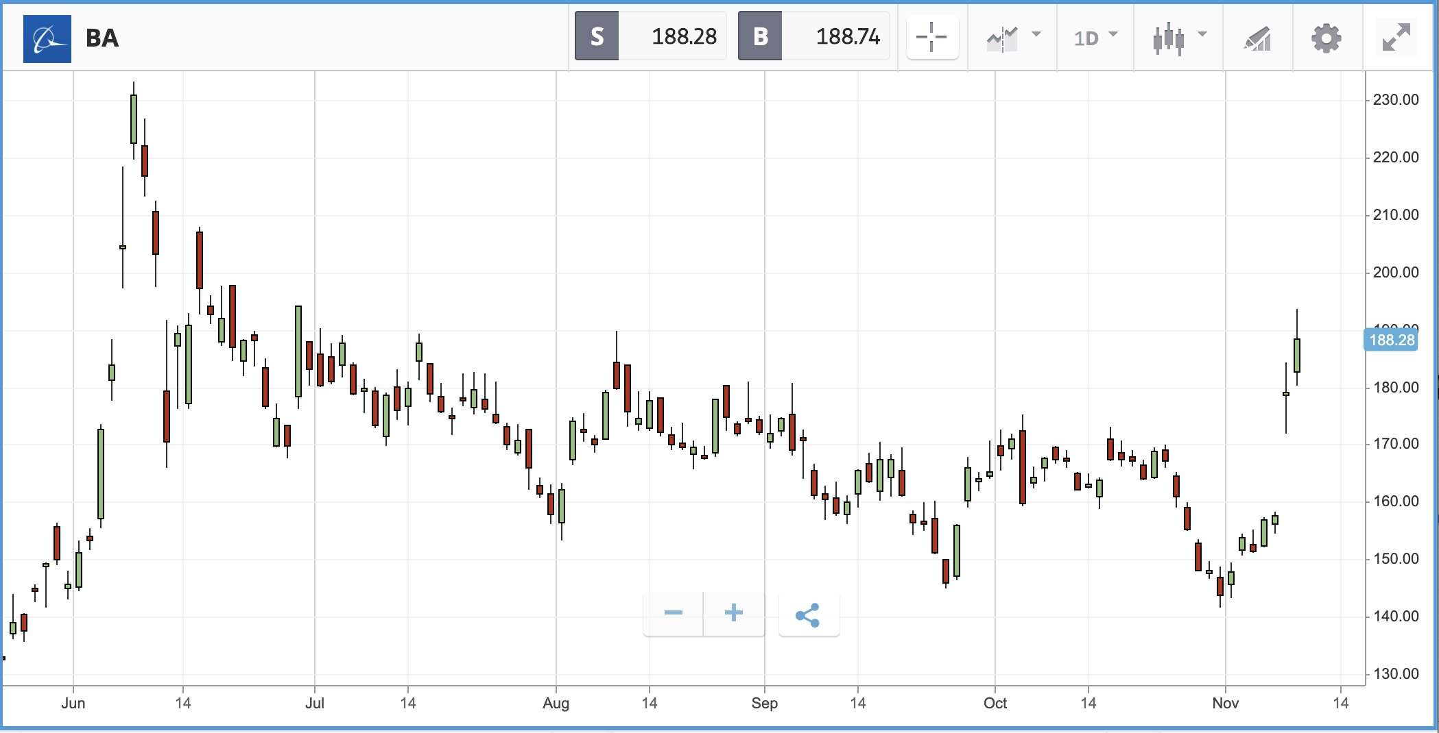Screen dimensions: 1439x733
Task: Click the 200.00 price axis label
Action: tap(1396, 273)
